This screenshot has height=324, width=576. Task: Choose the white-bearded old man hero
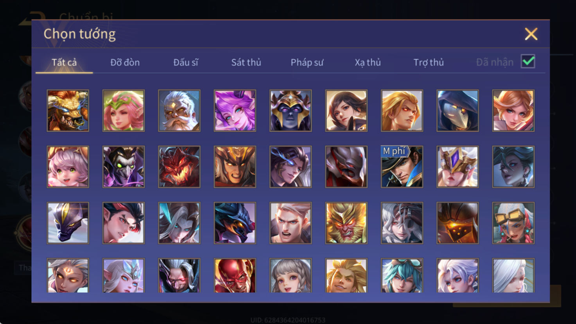(x=179, y=111)
